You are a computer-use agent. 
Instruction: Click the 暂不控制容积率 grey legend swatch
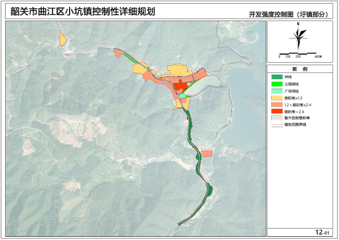[277, 118]
